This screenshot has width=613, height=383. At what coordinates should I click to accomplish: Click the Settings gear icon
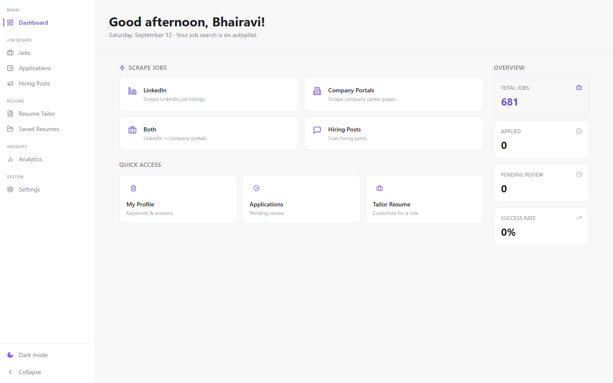coord(10,189)
